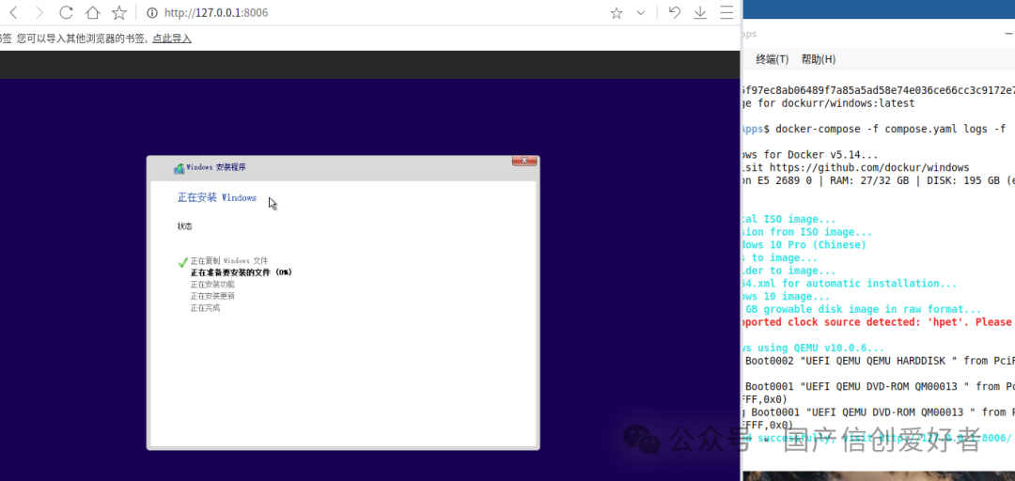Click the 正在安装 Windows heading
The image size is (1015, 481).
click(217, 198)
